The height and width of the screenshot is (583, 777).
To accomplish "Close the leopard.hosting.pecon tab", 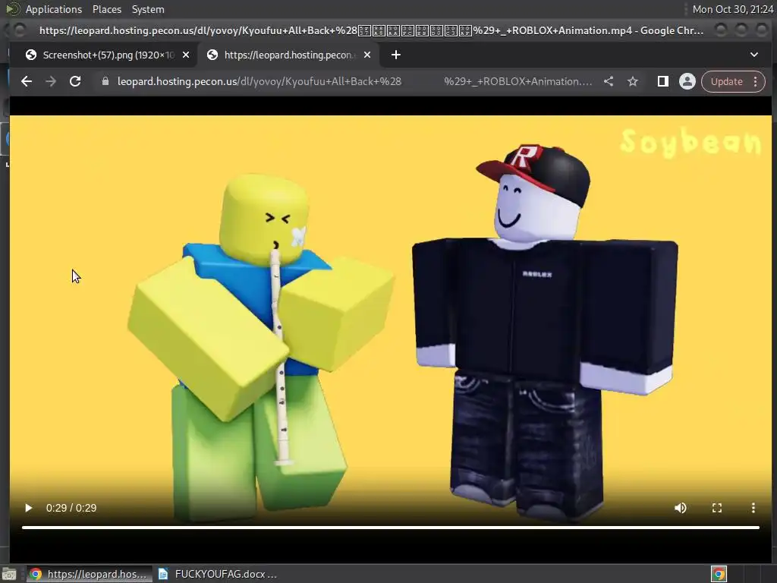I will point(367,55).
